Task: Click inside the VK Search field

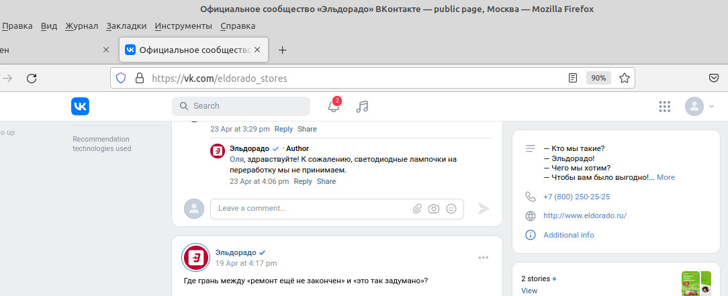Action: coord(241,106)
